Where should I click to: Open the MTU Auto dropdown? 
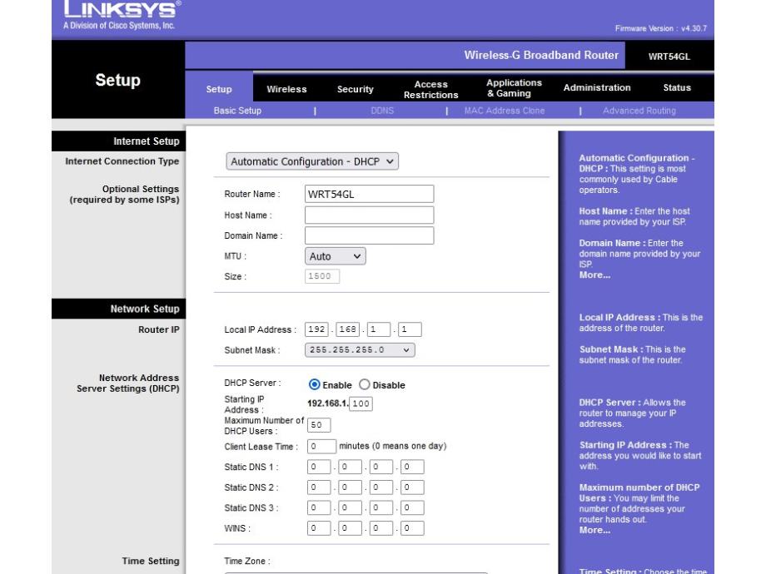(335, 257)
